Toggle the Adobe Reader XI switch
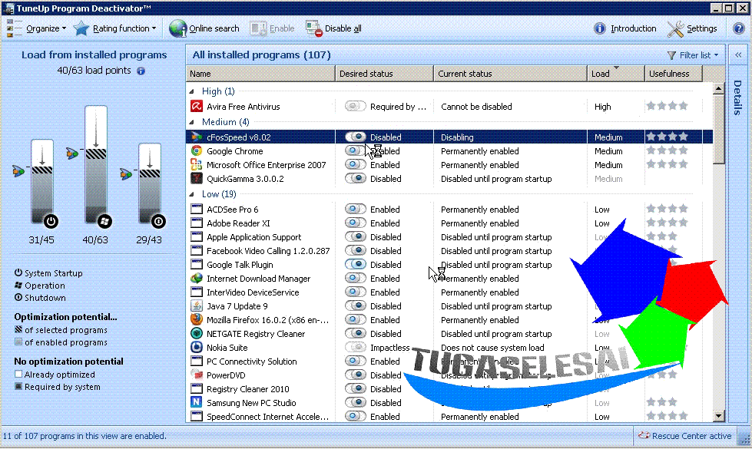752x449 pixels. pos(356,223)
